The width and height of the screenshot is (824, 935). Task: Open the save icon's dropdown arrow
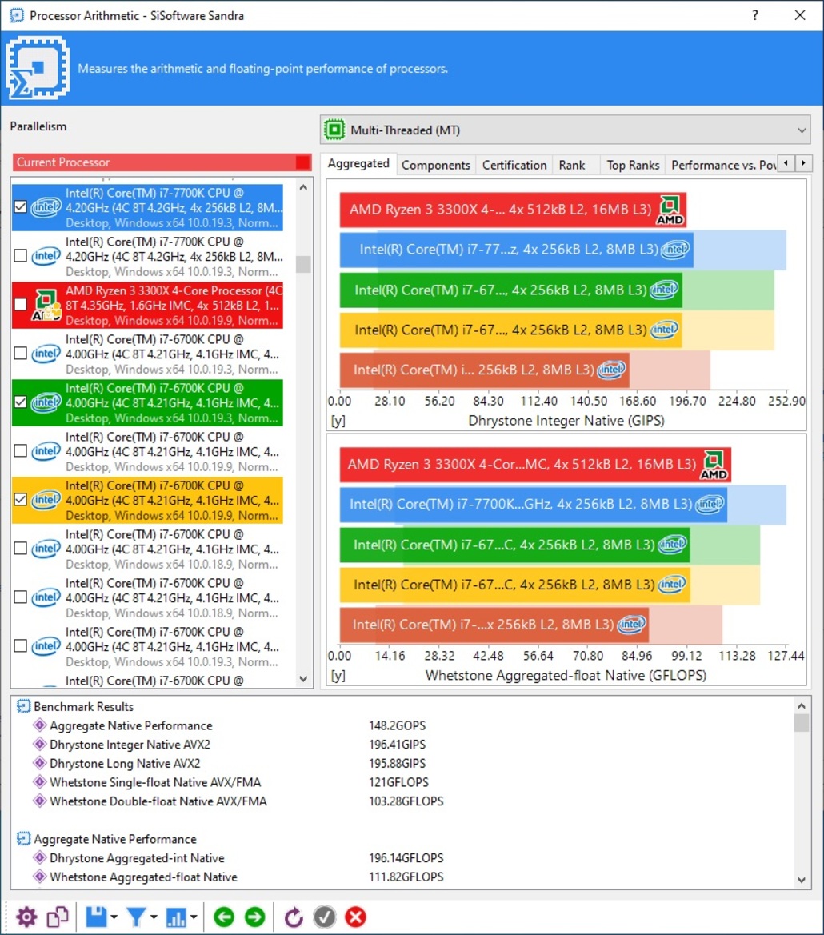pyautogui.click(x=114, y=917)
